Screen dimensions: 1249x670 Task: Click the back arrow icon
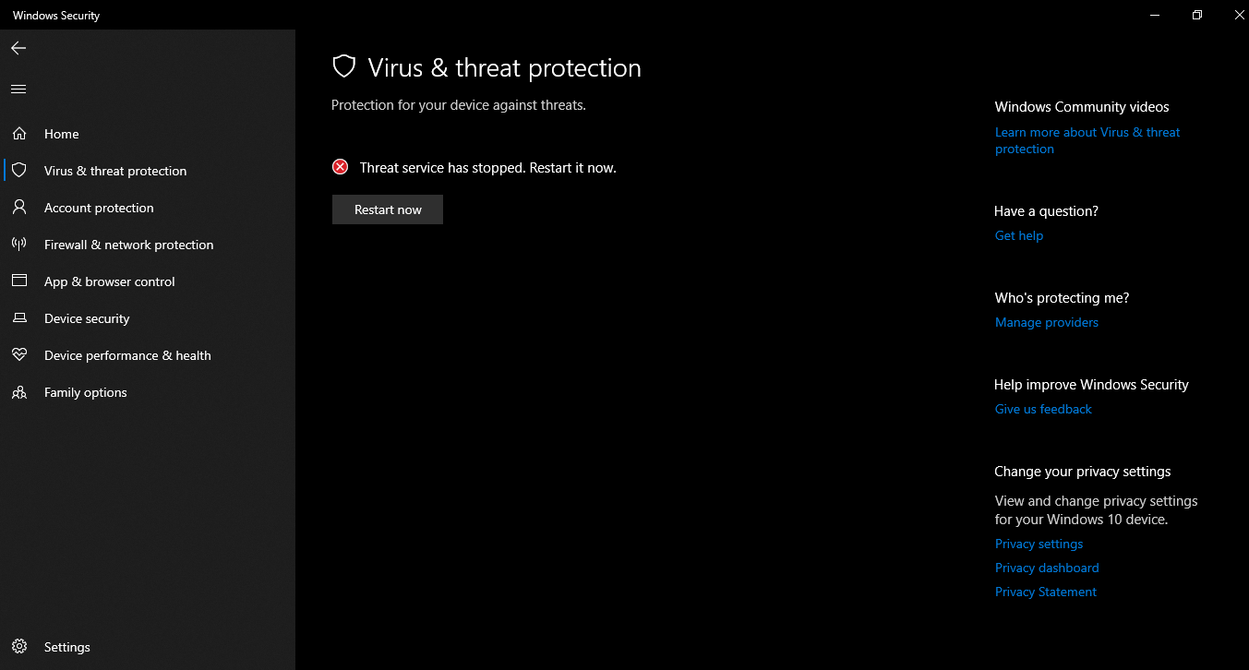click(18, 48)
